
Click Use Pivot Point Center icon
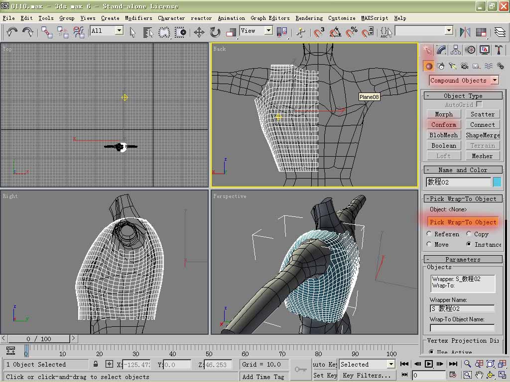[x=282, y=32]
